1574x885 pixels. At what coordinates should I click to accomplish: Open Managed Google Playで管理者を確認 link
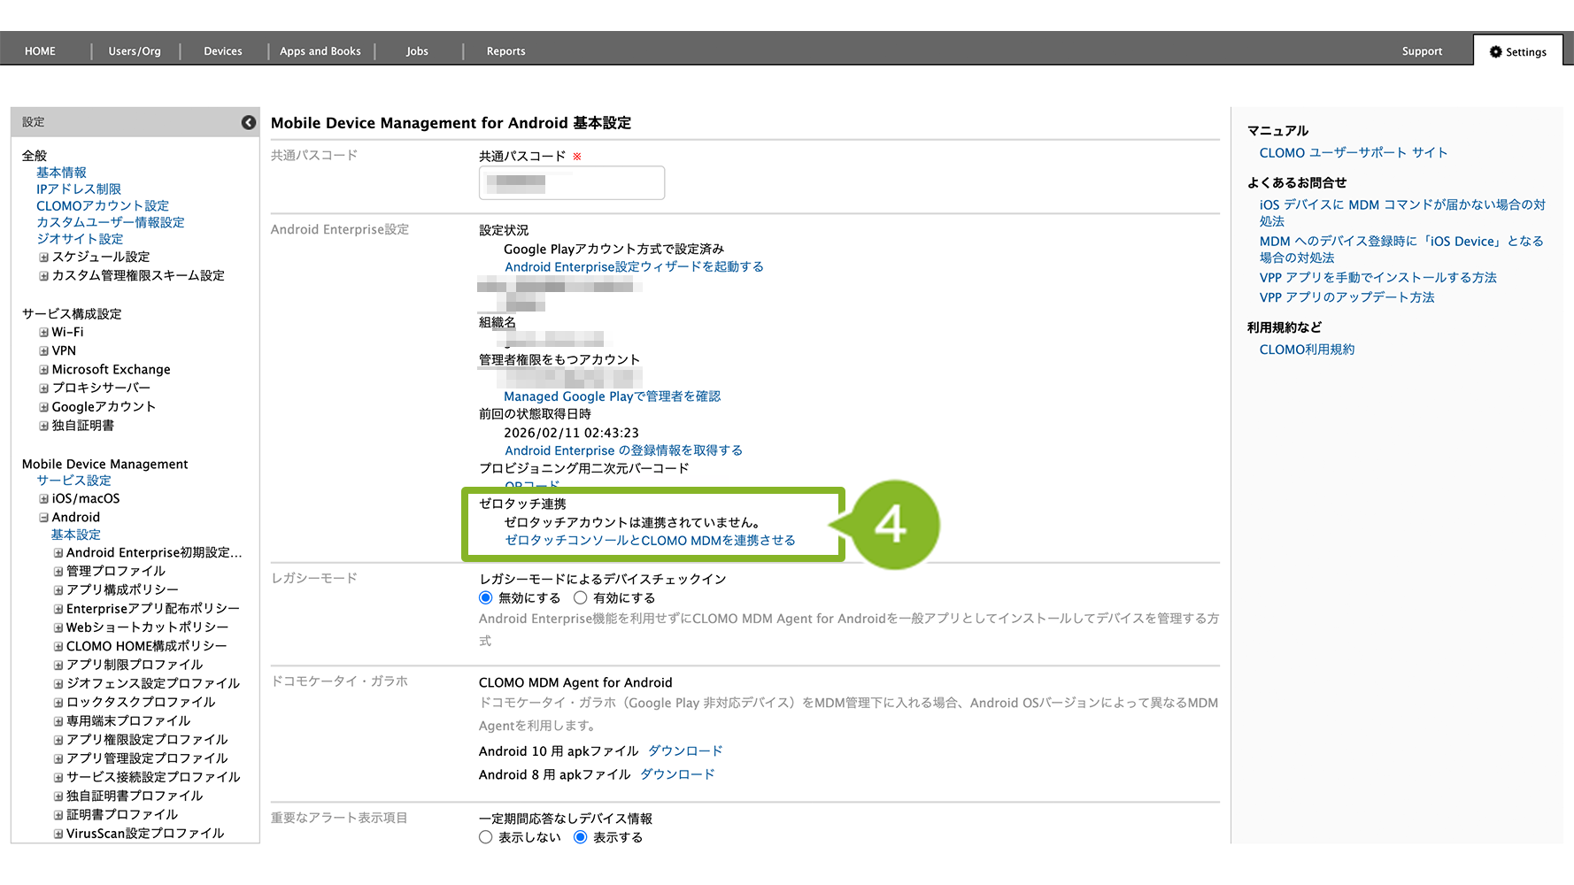tap(612, 396)
